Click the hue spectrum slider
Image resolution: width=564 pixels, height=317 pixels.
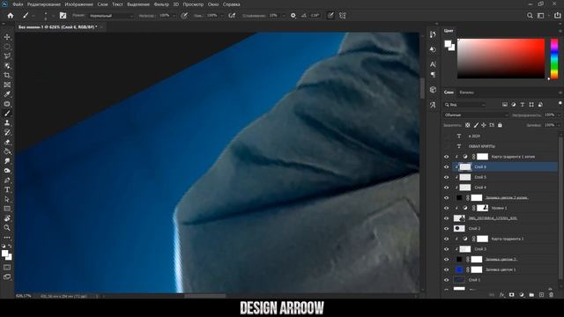(x=554, y=59)
